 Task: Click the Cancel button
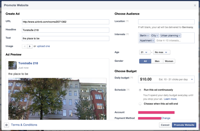[165, 125]
